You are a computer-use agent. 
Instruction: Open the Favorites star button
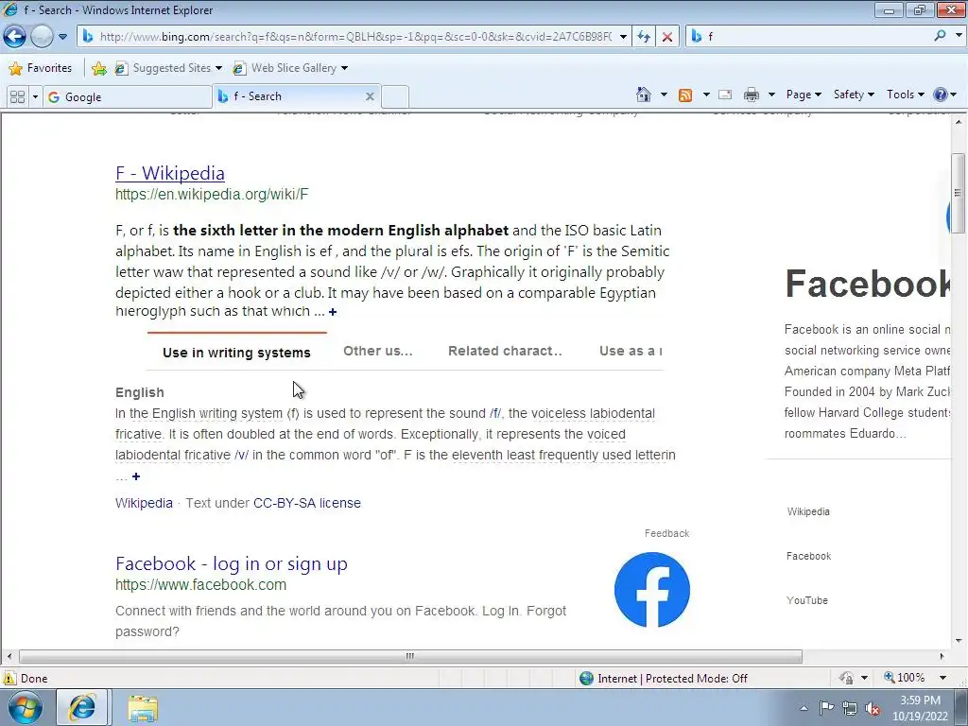pos(41,68)
